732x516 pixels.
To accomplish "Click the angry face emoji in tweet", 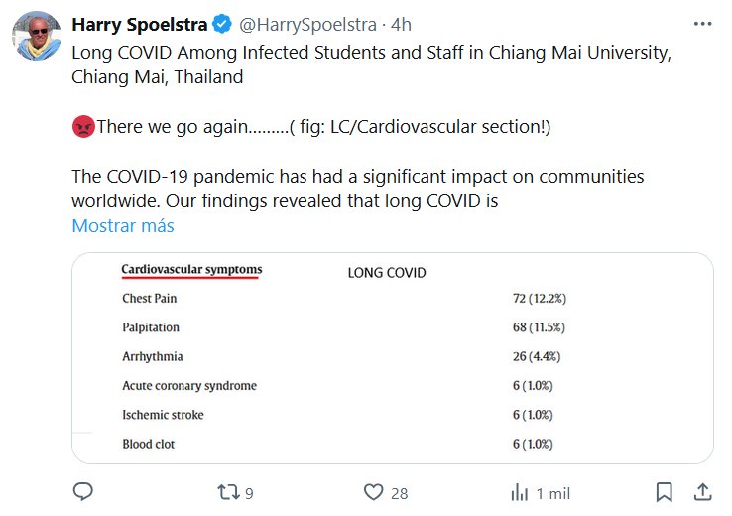I will tap(83, 127).
